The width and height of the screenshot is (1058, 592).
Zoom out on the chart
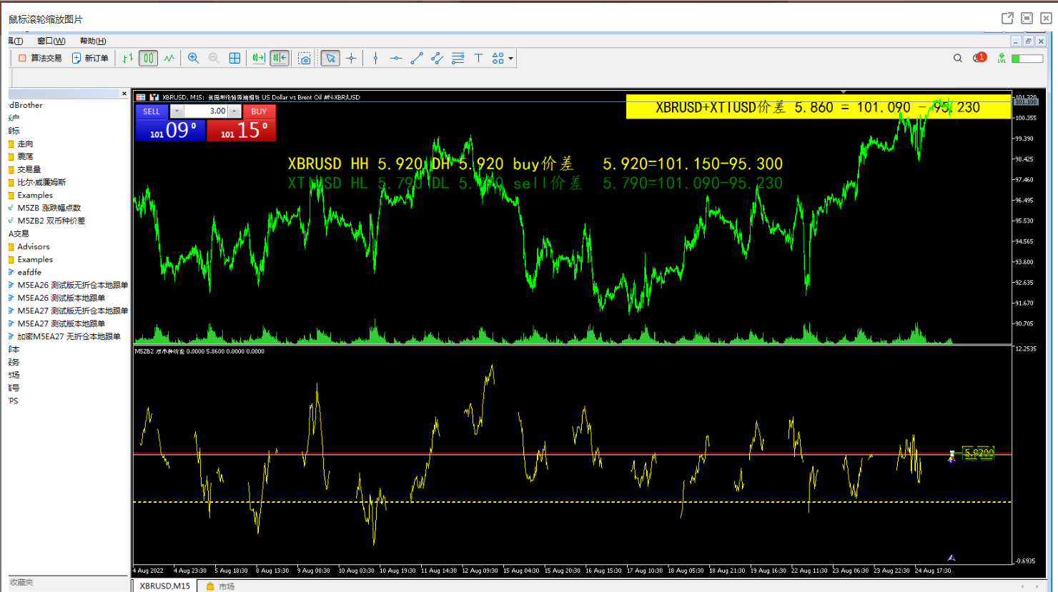coord(214,58)
